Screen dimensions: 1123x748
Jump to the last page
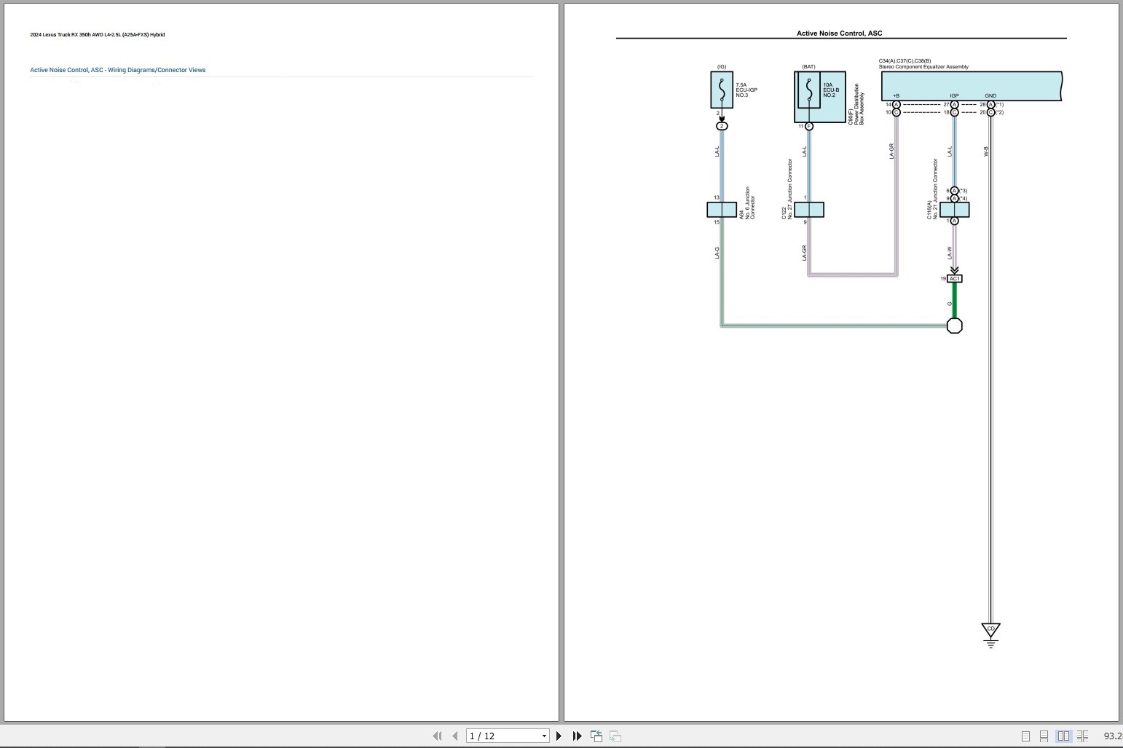click(576, 736)
